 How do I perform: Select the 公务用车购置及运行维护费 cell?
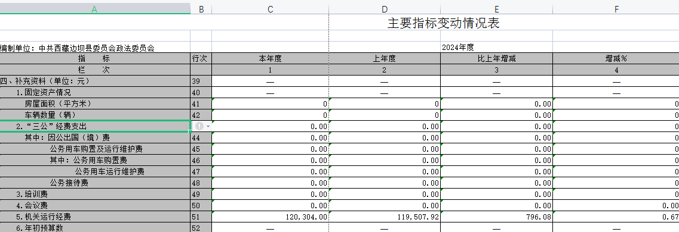[95, 149]
